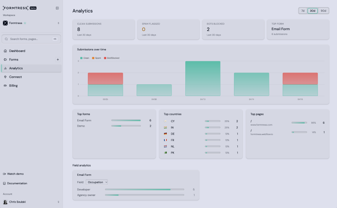The height and width of the screenshot is (208, 337).
Task: Expand the Chris Soulaki account menu
Action: [x=58, y=202]
